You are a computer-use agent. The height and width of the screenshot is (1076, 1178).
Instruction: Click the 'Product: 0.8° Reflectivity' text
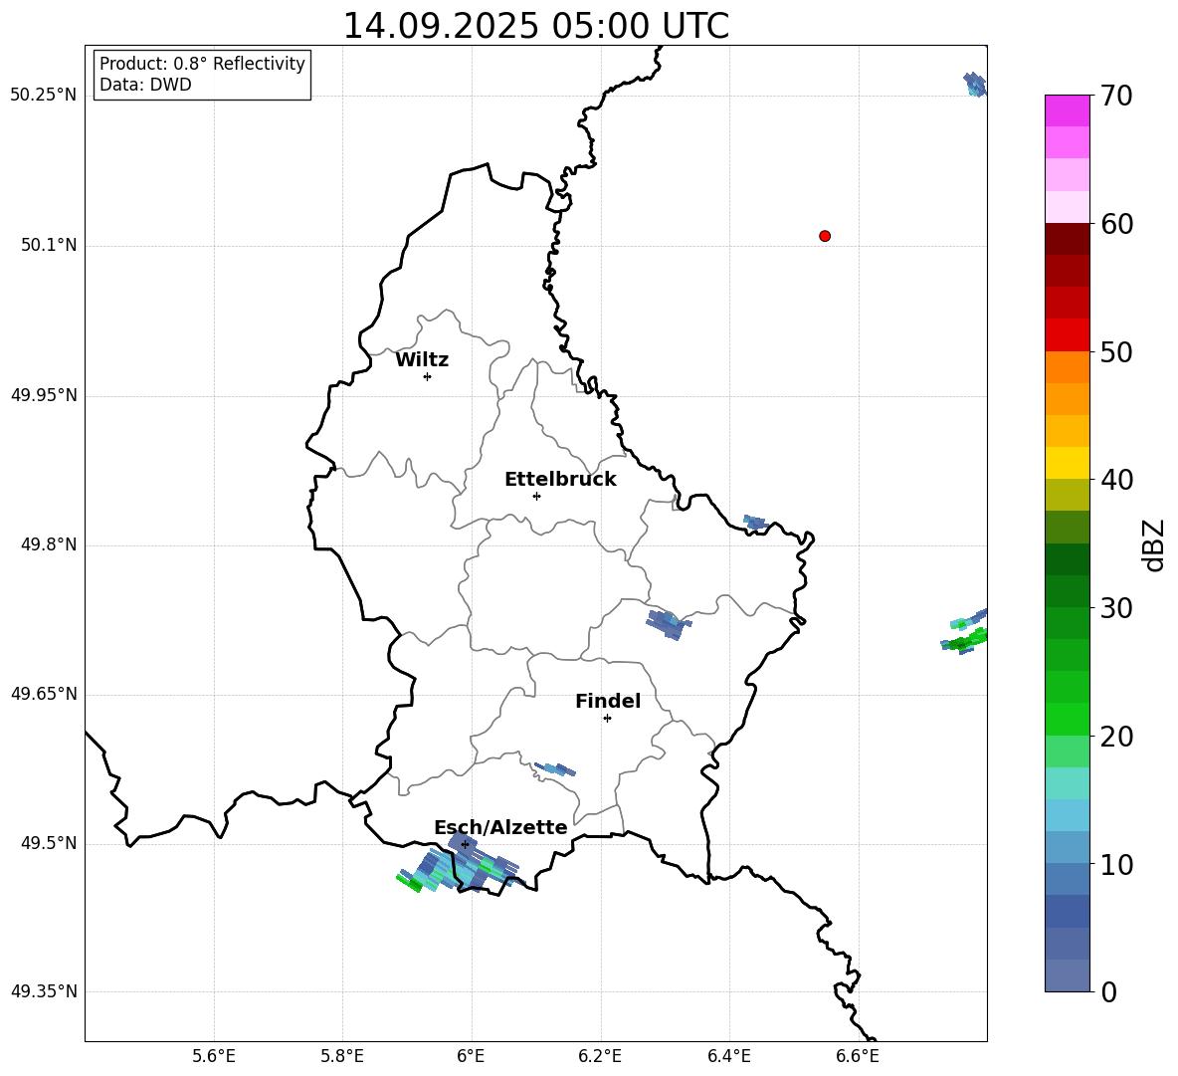[202, 64]
